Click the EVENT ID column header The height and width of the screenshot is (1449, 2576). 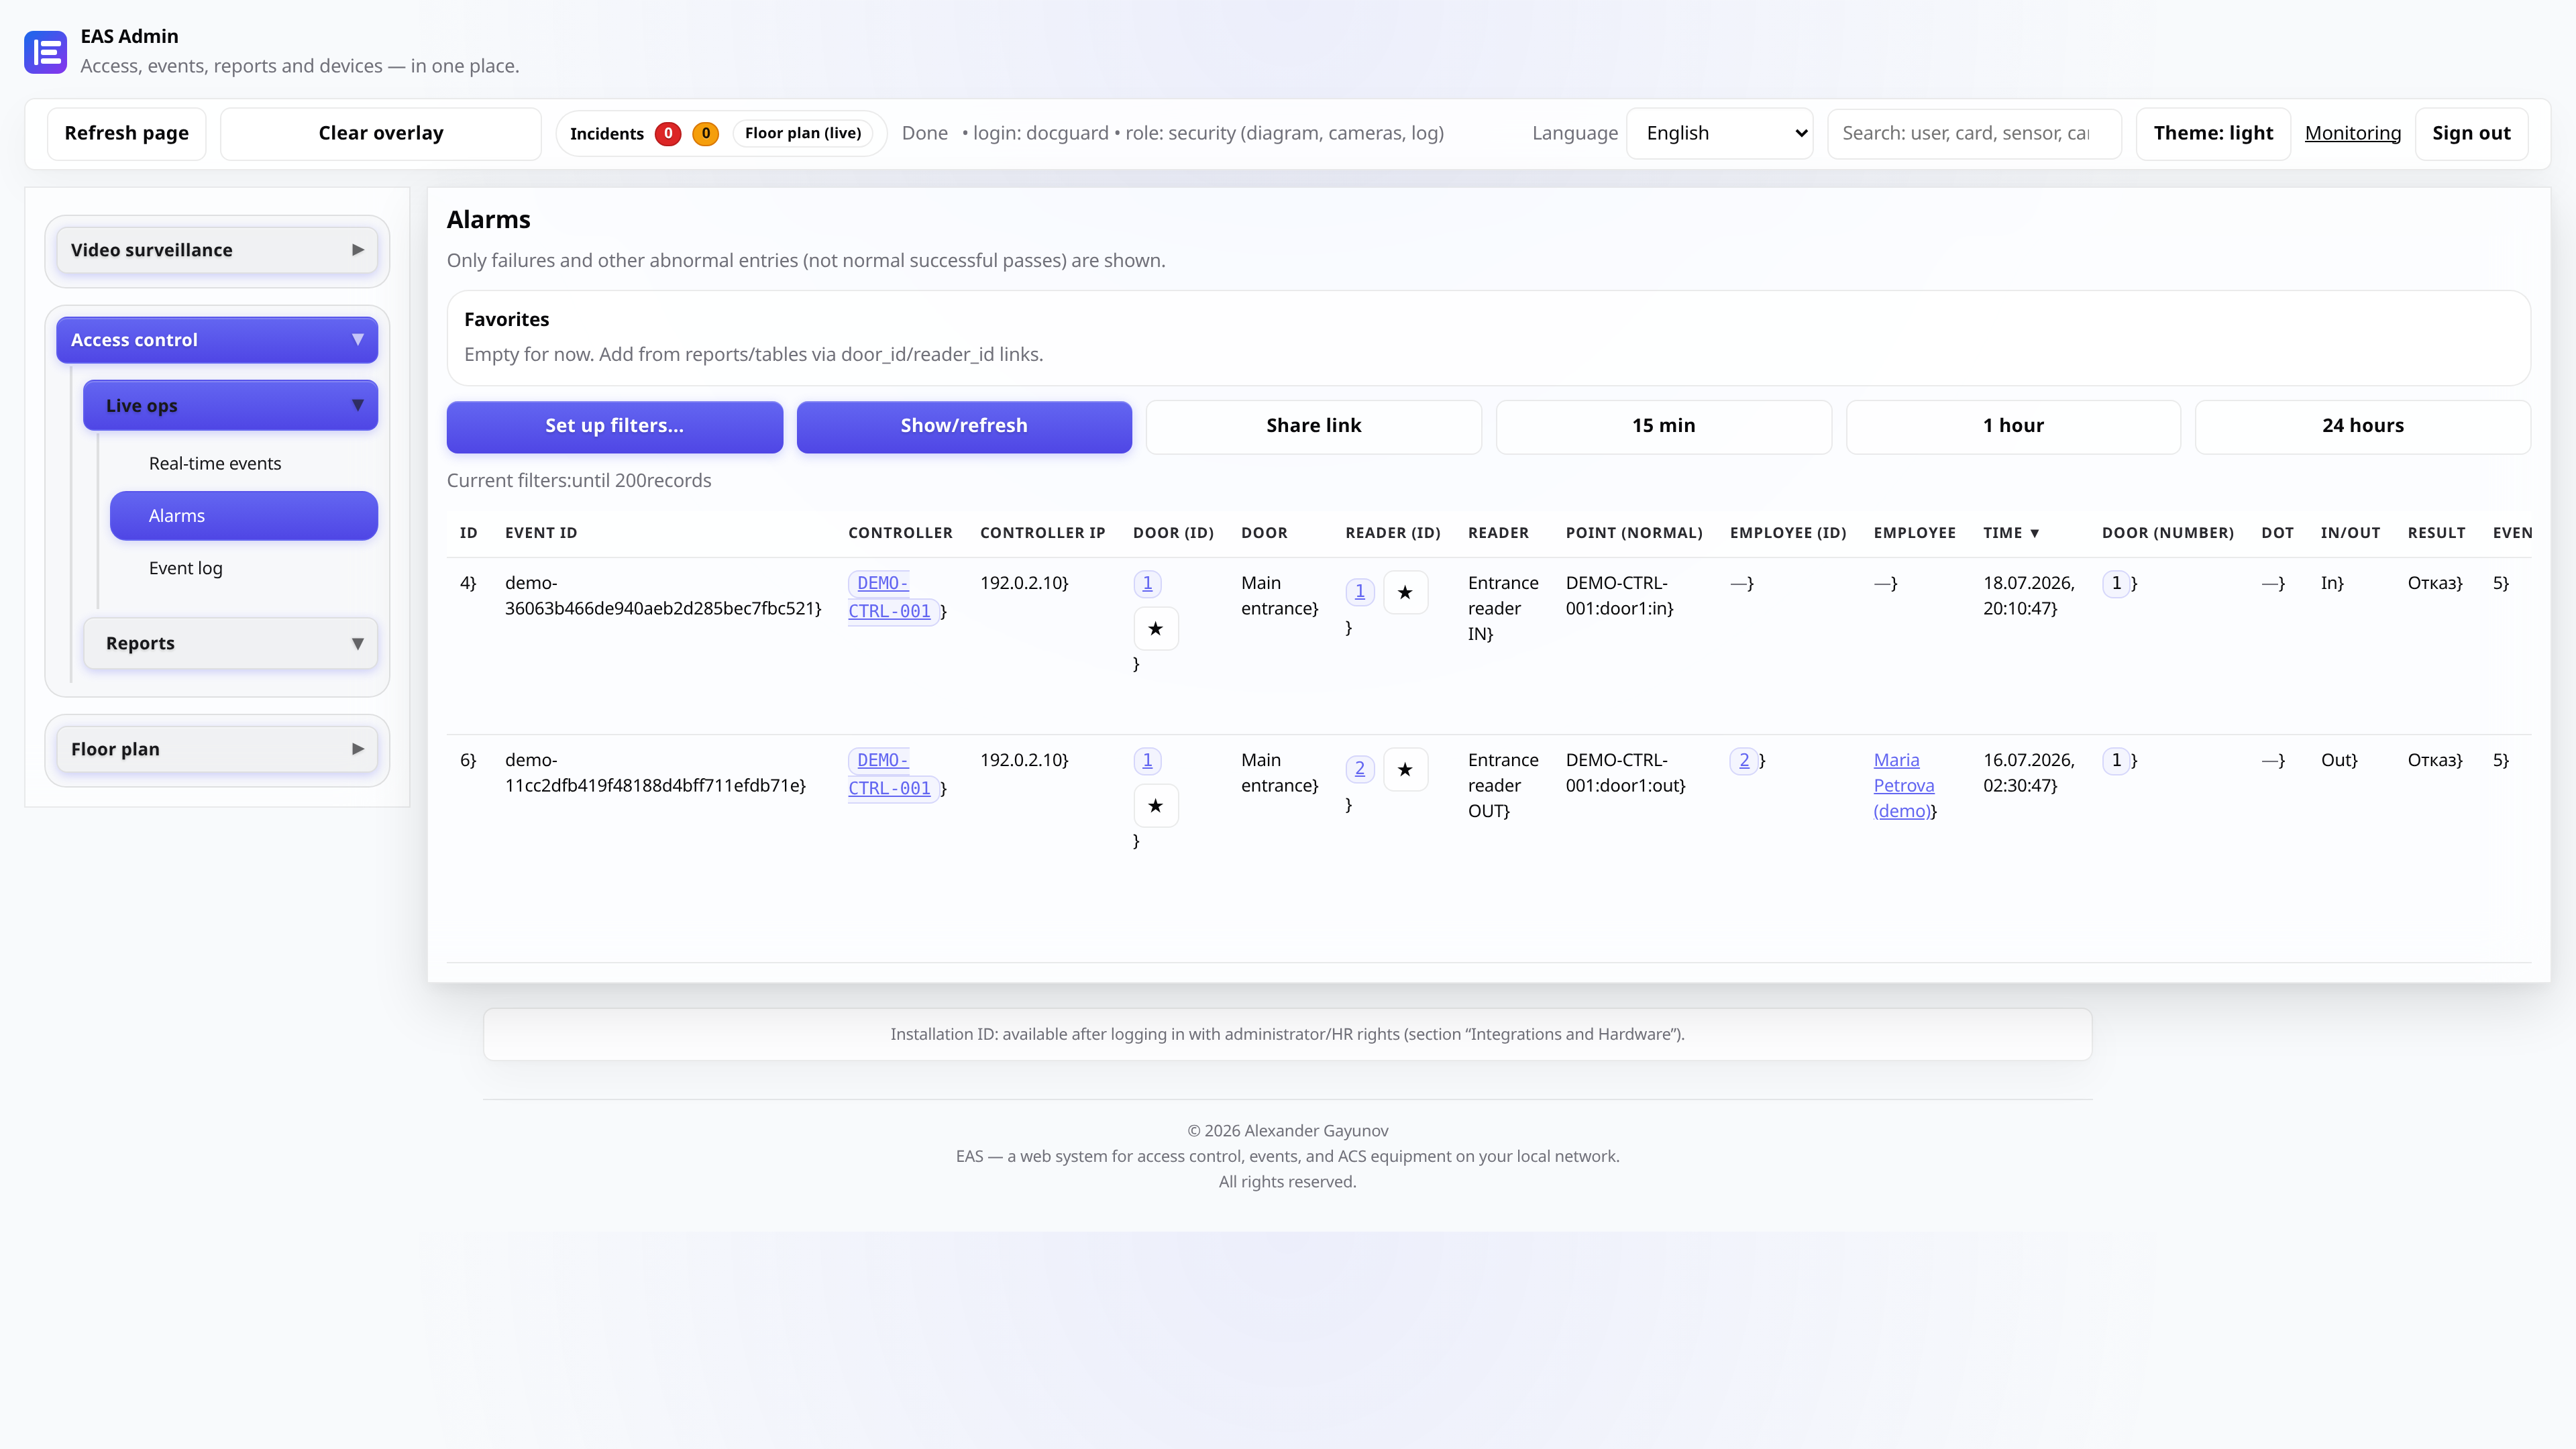pyautogui.click(x=541, y=533)
